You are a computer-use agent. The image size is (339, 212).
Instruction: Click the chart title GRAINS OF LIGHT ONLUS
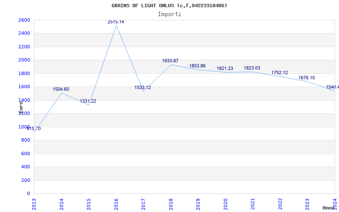(169, 6)
